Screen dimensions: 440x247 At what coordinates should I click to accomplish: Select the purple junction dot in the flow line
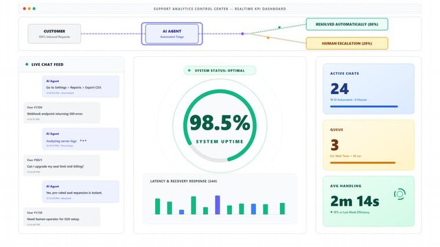tap(242, 34)
